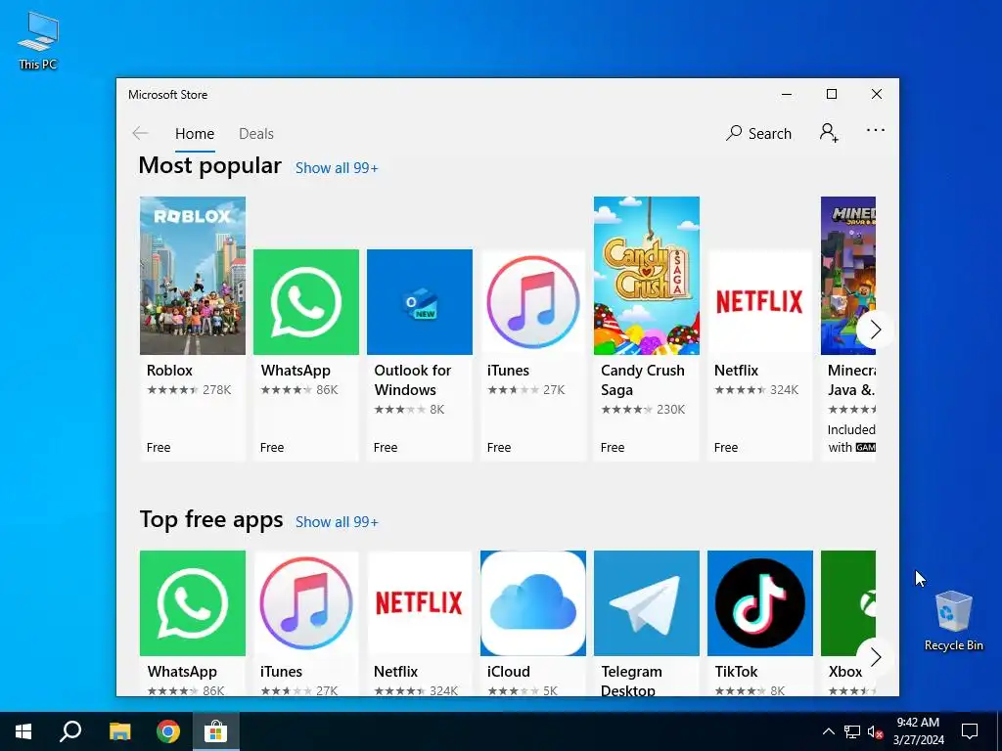Open the Minecraft Java edition tile
The height and width of the screenshot is (751, 1002).
click(848, 275)
